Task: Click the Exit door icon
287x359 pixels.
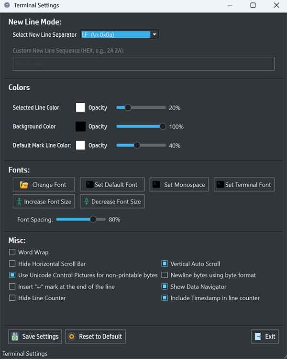Action: [258, 337]
